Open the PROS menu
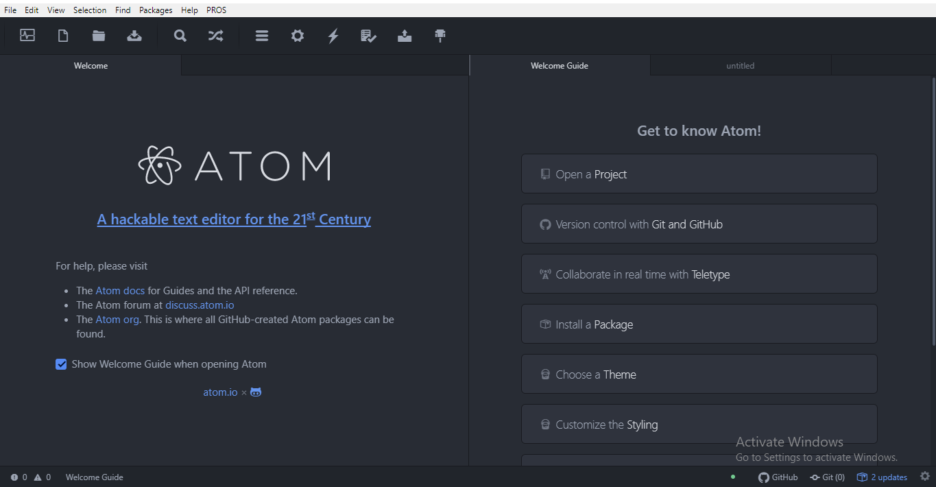This screenshot has width=936, height=487. click(216, 10)
